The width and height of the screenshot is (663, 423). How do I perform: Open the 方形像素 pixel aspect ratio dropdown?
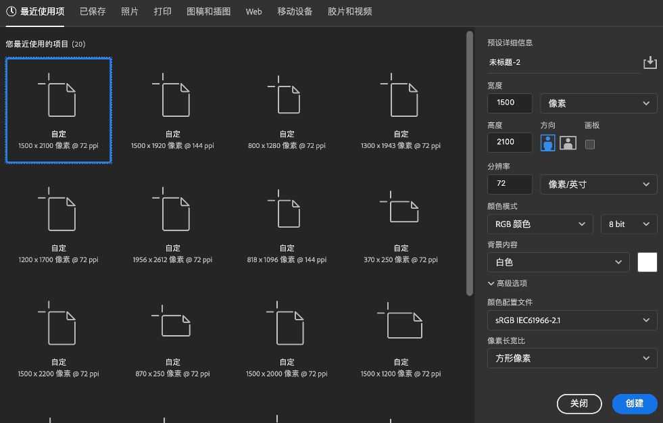coord(572,358)
